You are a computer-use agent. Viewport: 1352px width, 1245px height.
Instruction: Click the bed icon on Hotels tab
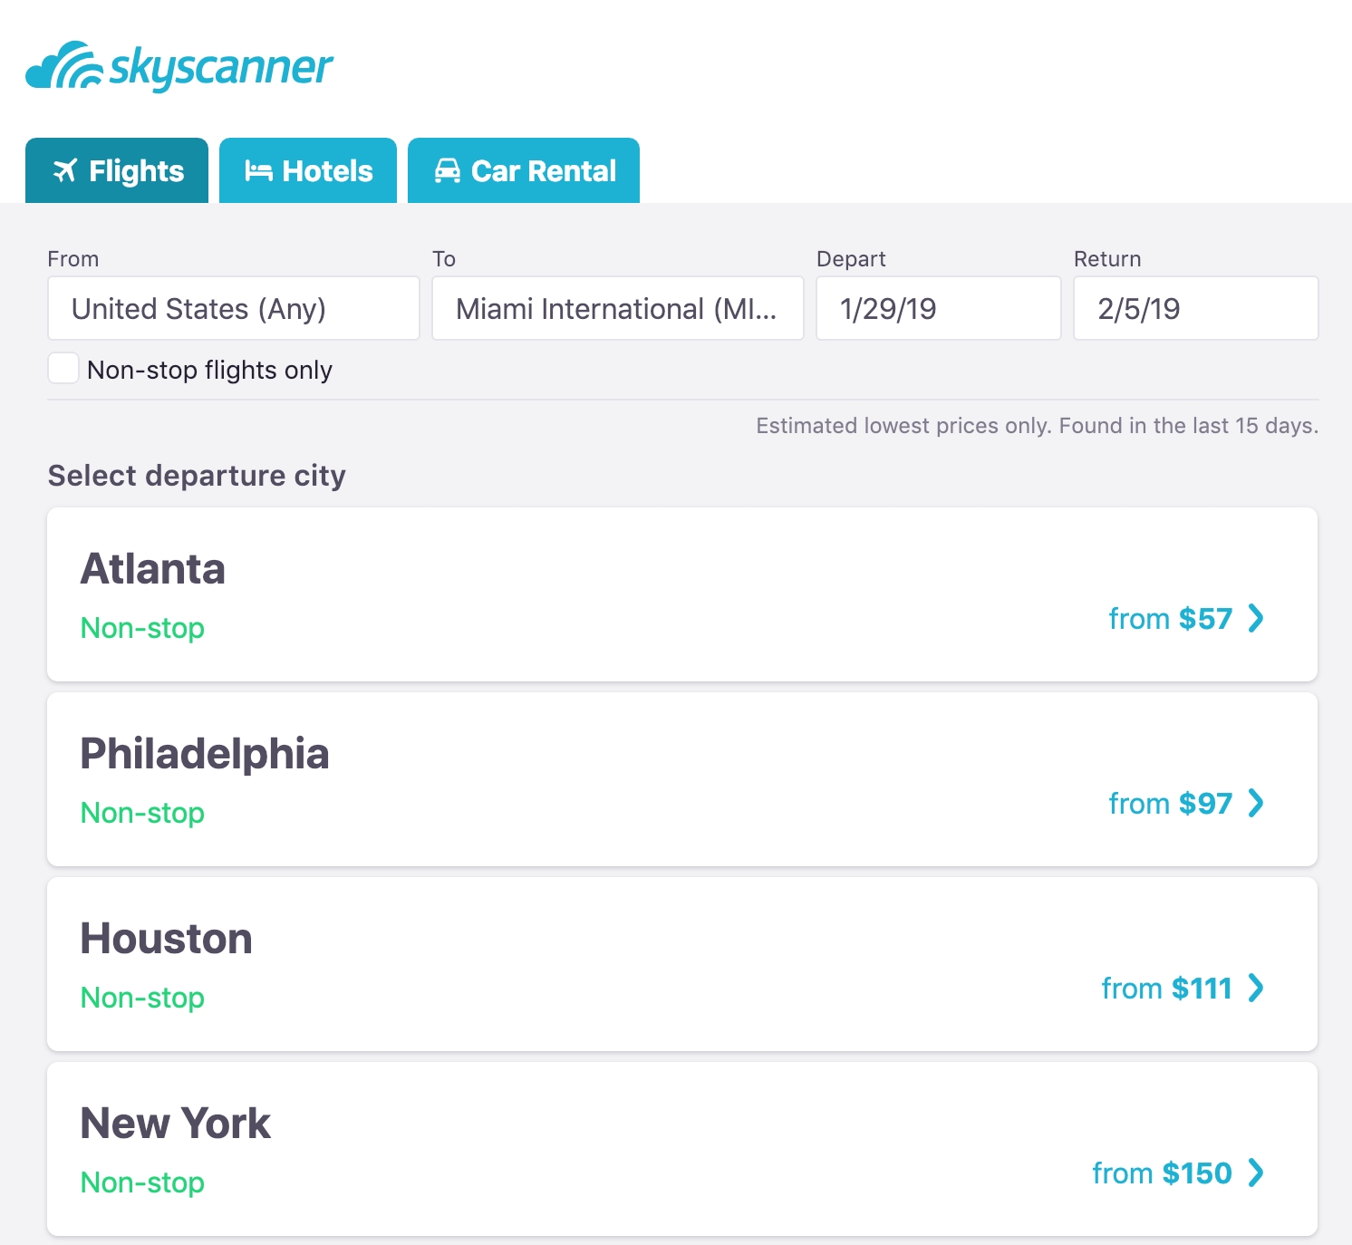(258, 170)
